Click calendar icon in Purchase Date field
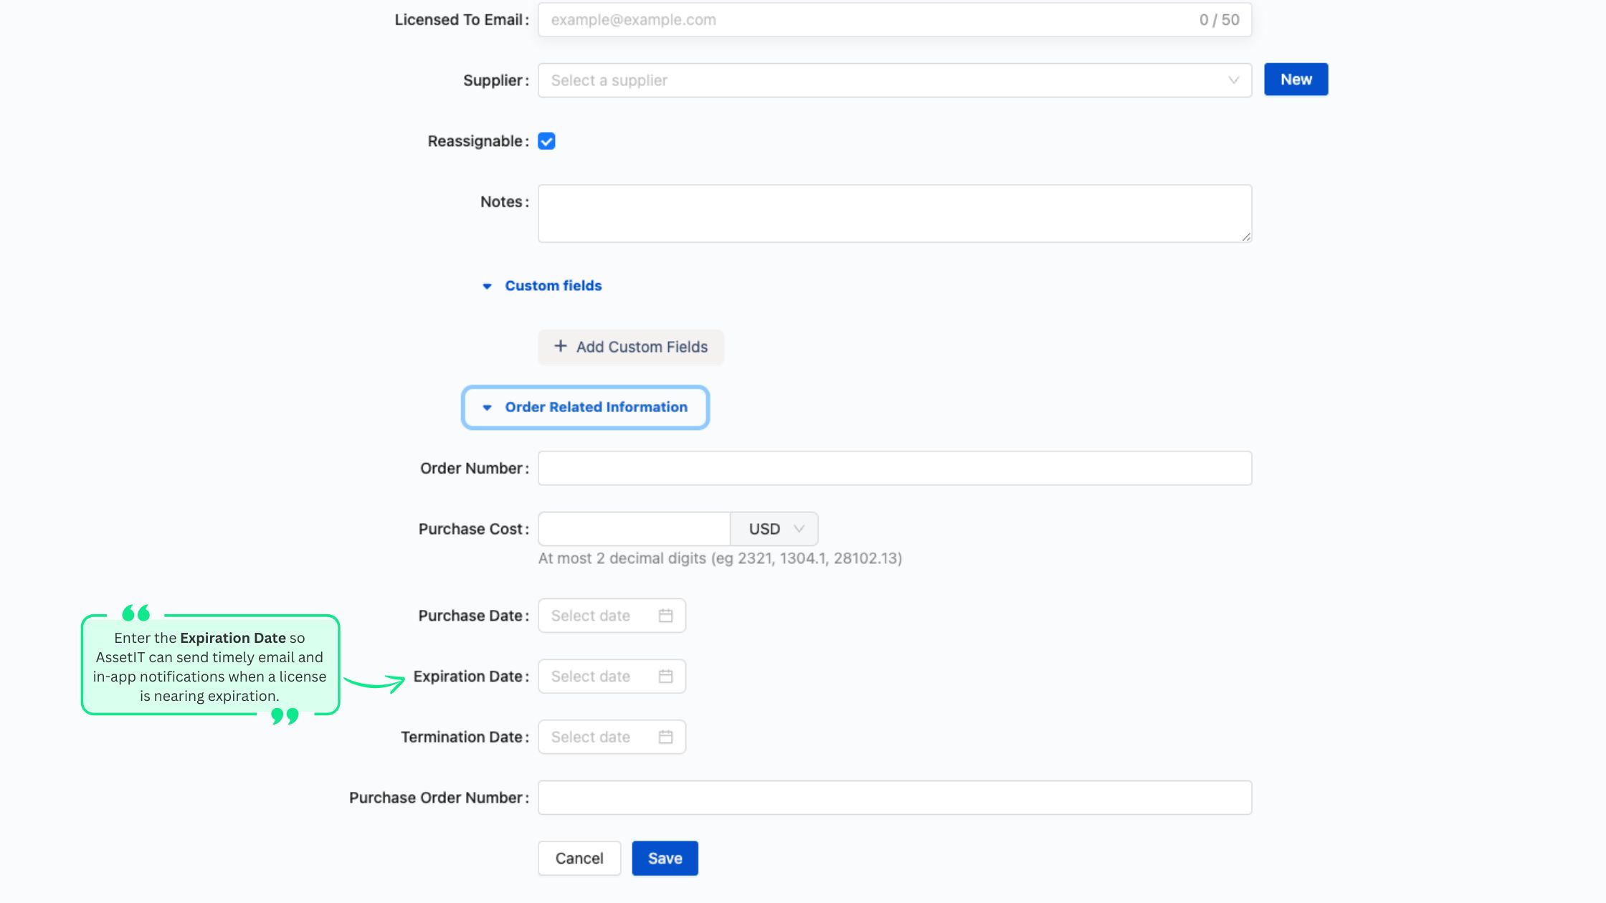Viewport: 1606px width, 903px height. pyautogui.click(x=665, y=616)
